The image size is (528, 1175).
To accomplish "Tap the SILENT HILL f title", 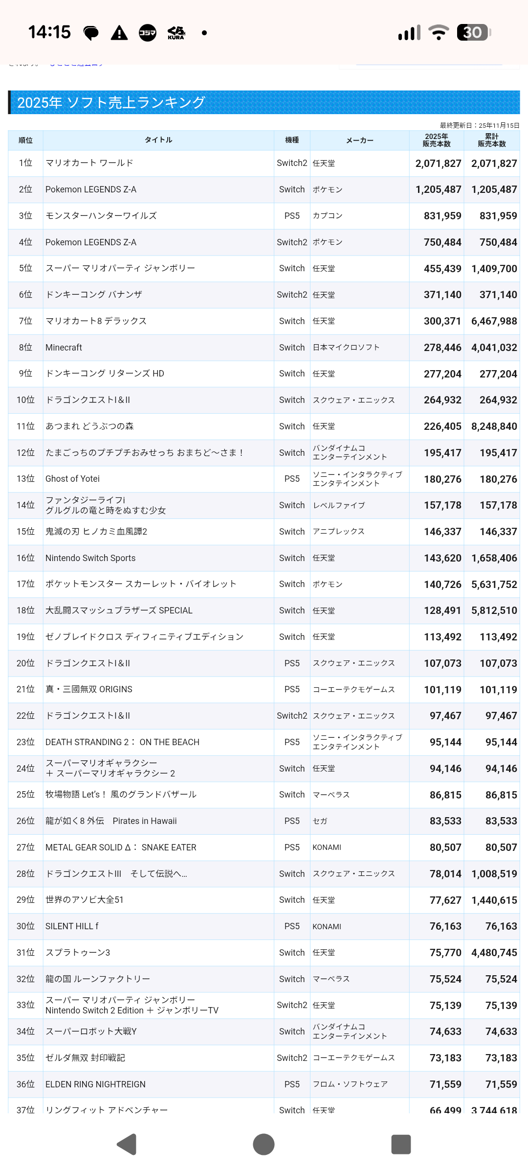I will 72,926.
